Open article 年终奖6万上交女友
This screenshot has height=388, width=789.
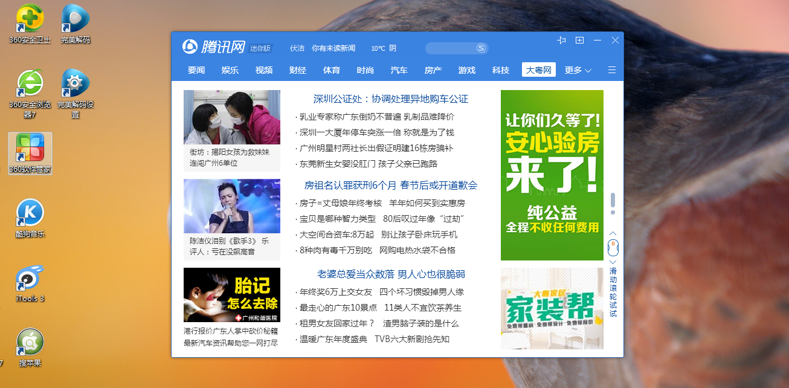[x=336, y=292]
